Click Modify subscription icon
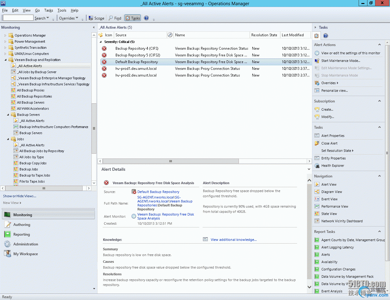Viewport: 390px width, 300px height. [x=317, y=117]
